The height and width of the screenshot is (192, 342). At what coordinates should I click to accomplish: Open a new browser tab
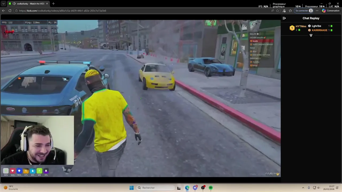point(53,4)
